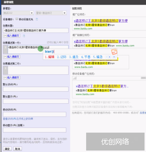Image resolution: width=146 pixels, height=152 pixels.
Task: Open title link in 推广位预览
Action: (x=101, y=21)
